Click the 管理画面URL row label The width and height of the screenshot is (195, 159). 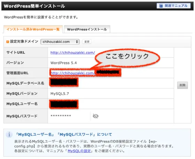[17, 73]
